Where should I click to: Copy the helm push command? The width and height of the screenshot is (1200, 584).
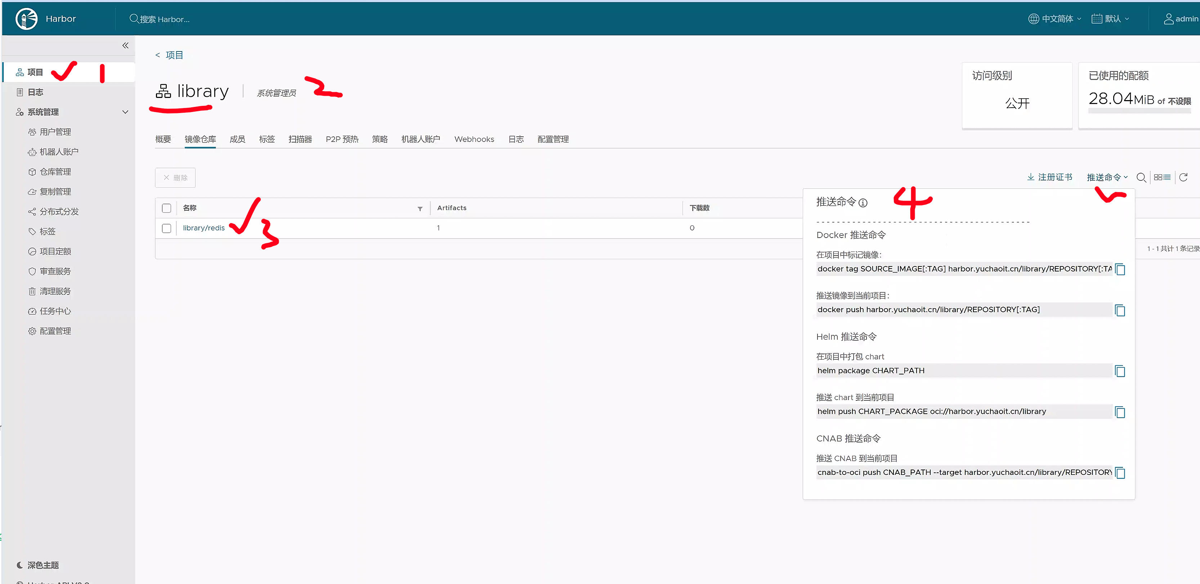(x=1120, y=412)
